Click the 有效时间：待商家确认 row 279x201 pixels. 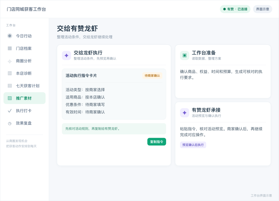coord(85,112)
